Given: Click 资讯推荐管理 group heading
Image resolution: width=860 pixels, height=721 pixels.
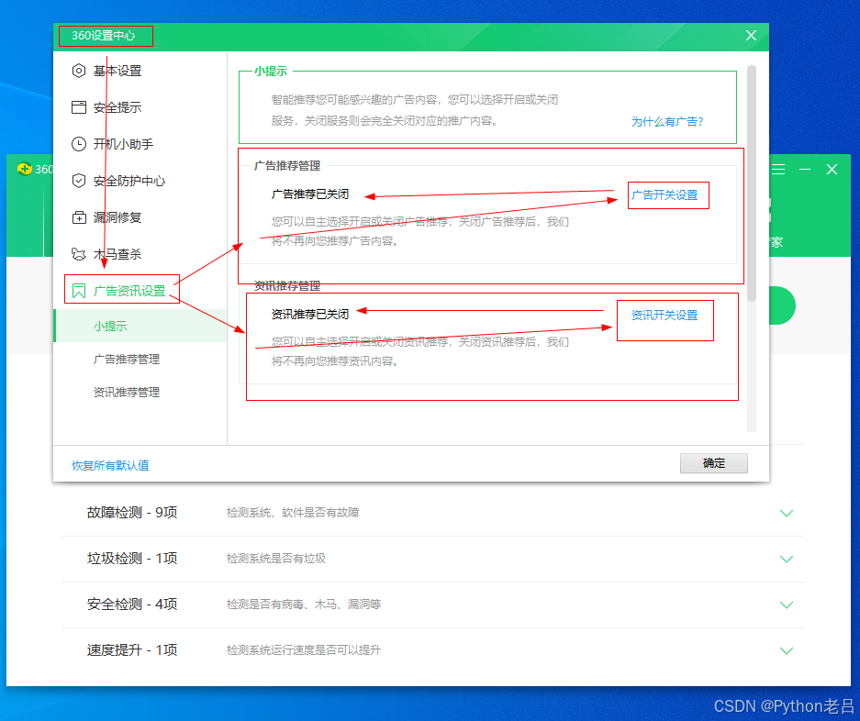Looking at the screenshot, I should point(287,285).
